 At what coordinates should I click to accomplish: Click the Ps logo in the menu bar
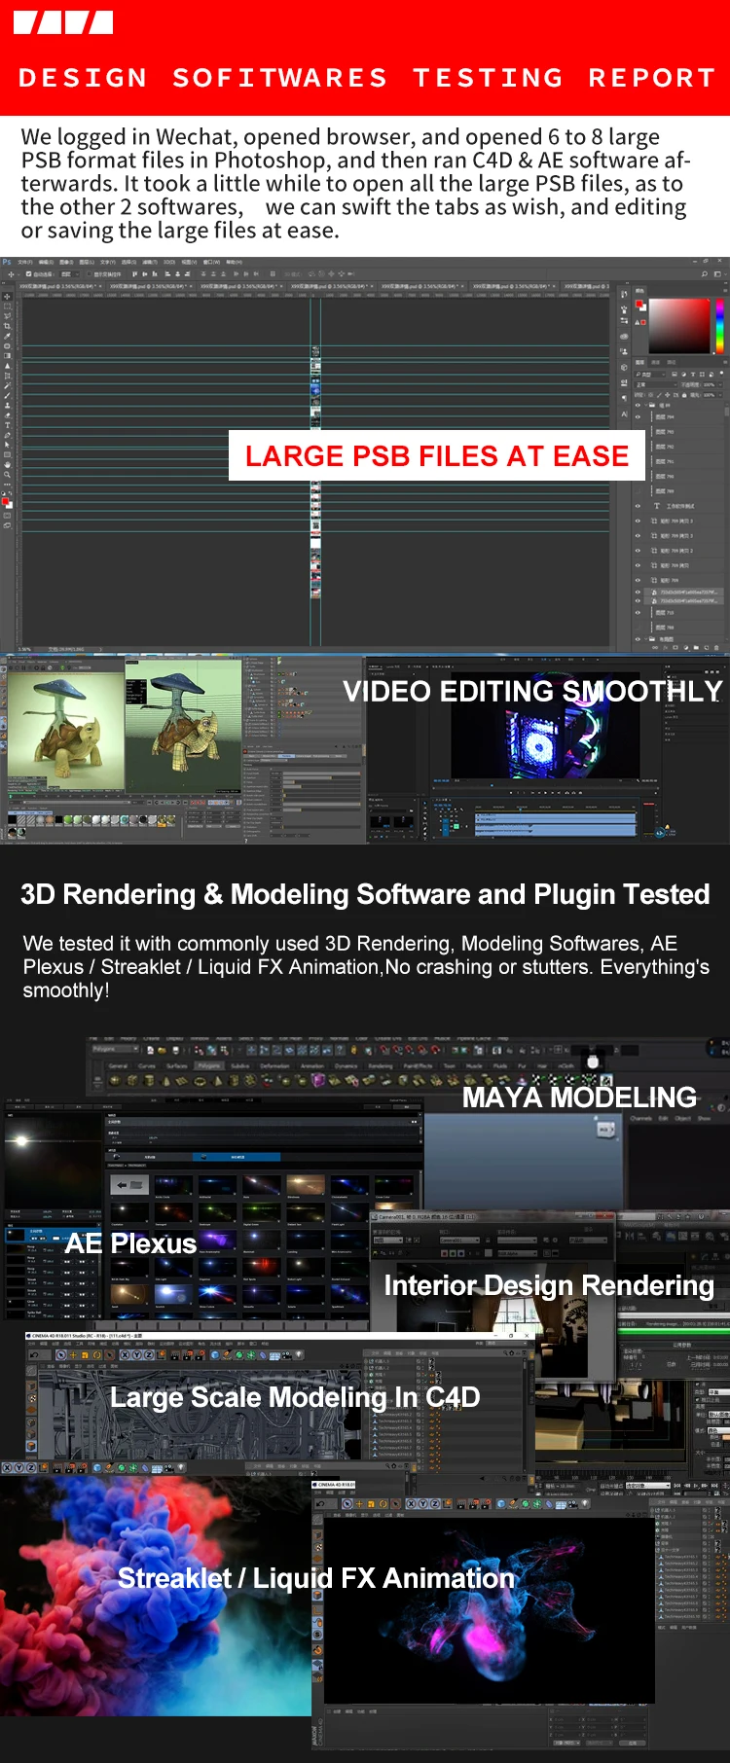pos(7,262)
